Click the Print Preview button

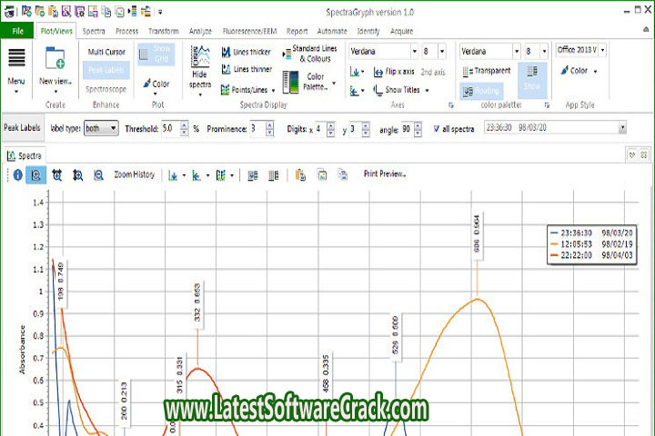point(385,173)
